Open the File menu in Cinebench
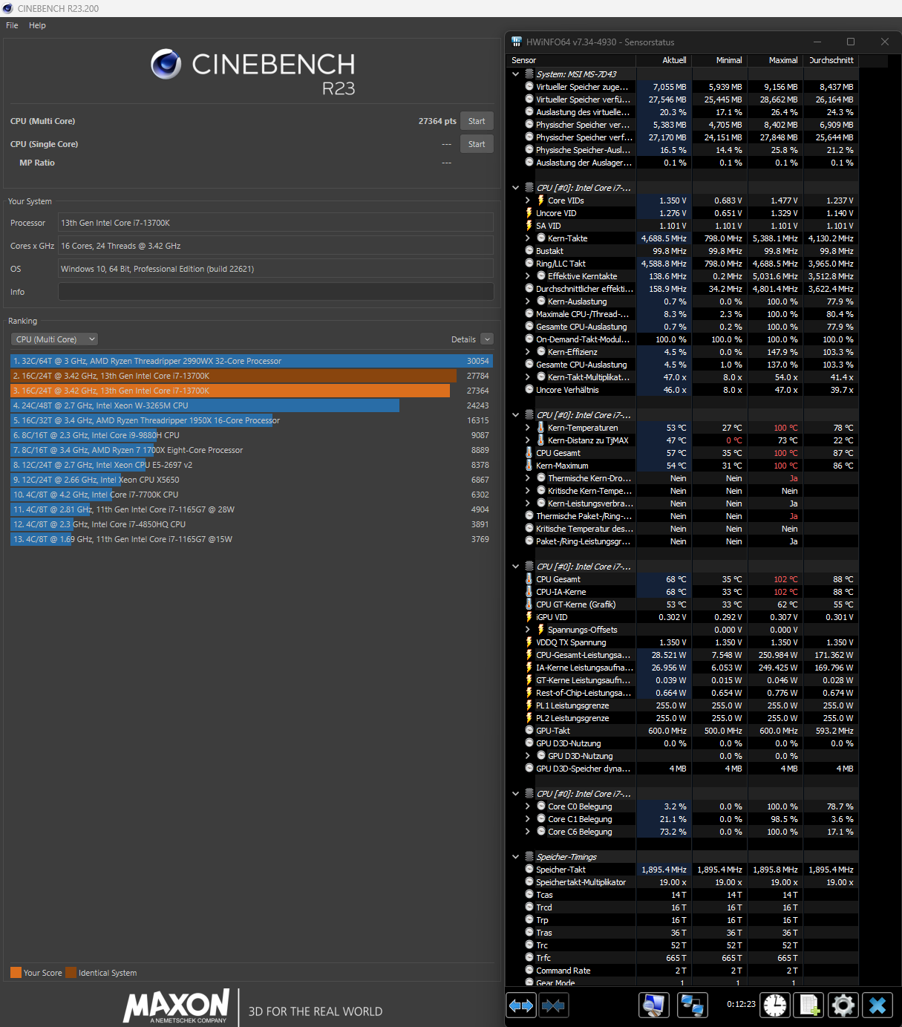This screenshot has width=902, height=1027. click(11, 25)
